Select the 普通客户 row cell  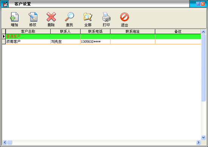click(x=28, y=36)
